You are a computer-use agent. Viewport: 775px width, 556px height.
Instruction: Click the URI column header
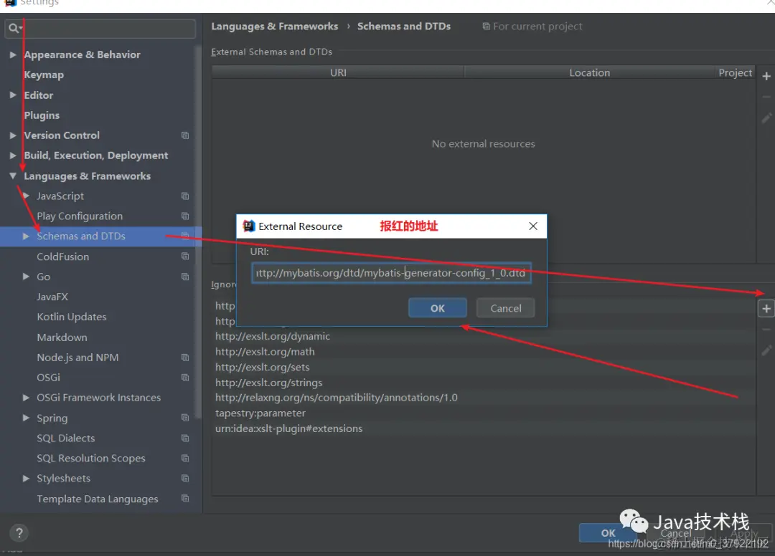pos(338,72)
